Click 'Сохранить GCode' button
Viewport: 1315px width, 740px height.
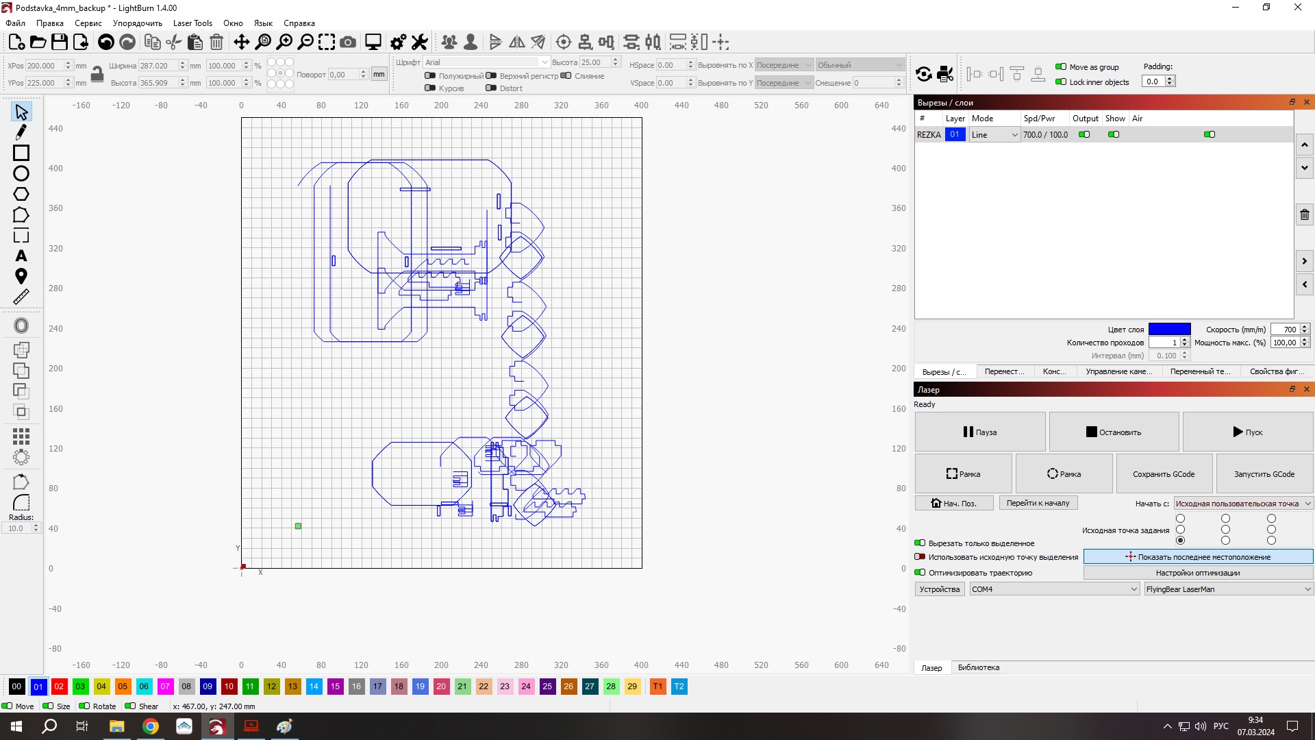pos(1164,473)
